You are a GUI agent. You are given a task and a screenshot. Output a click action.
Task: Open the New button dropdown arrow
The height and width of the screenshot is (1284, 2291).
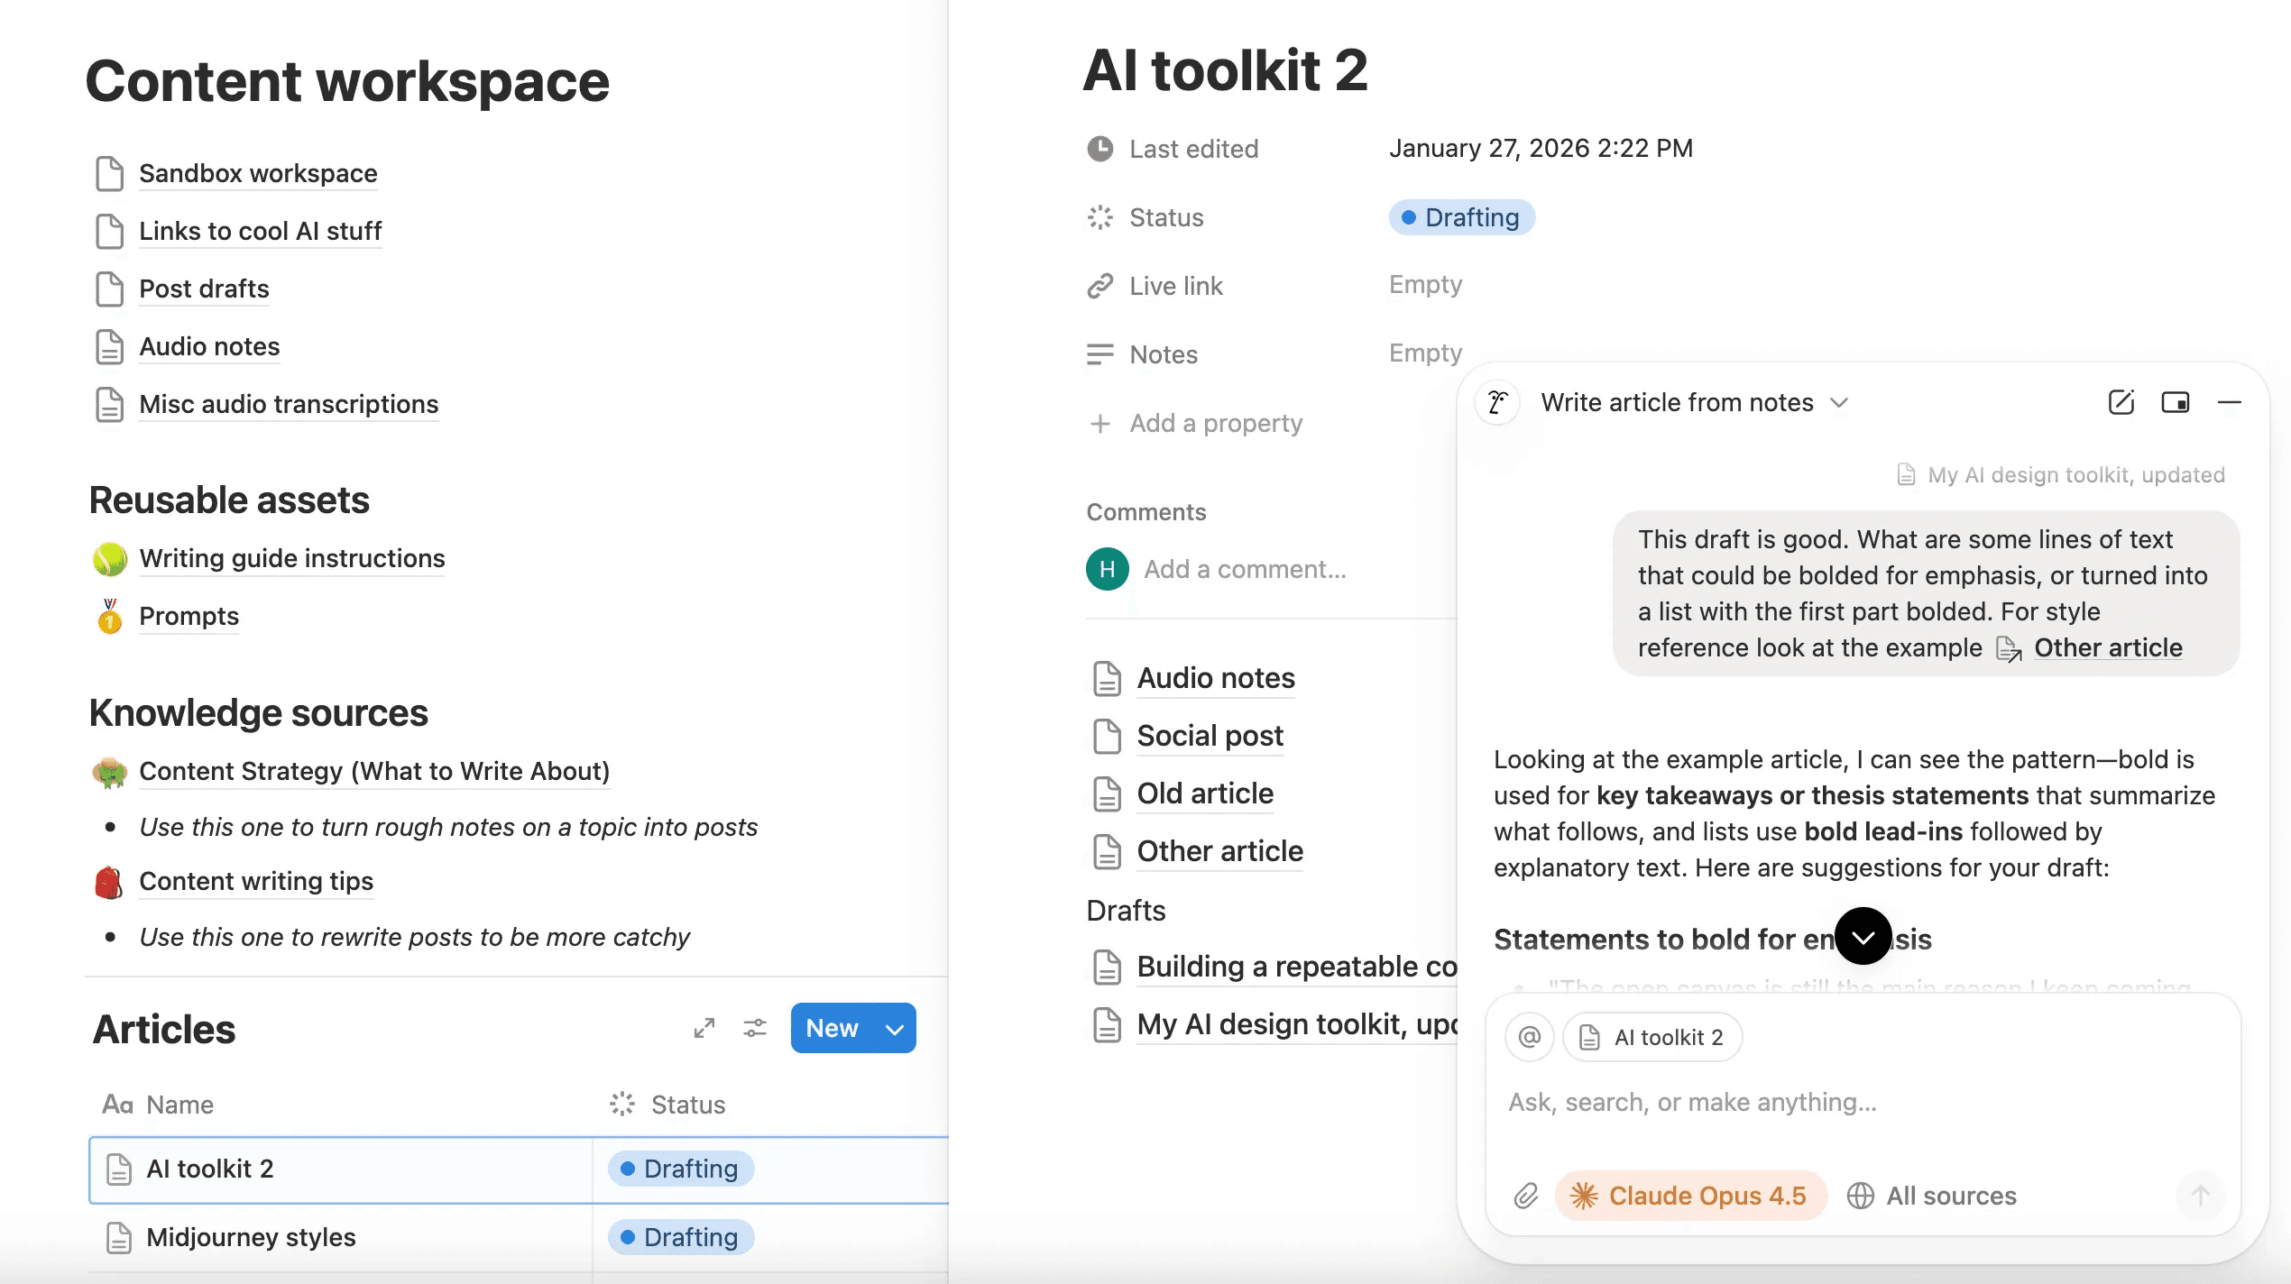[x=895, y=1029]
